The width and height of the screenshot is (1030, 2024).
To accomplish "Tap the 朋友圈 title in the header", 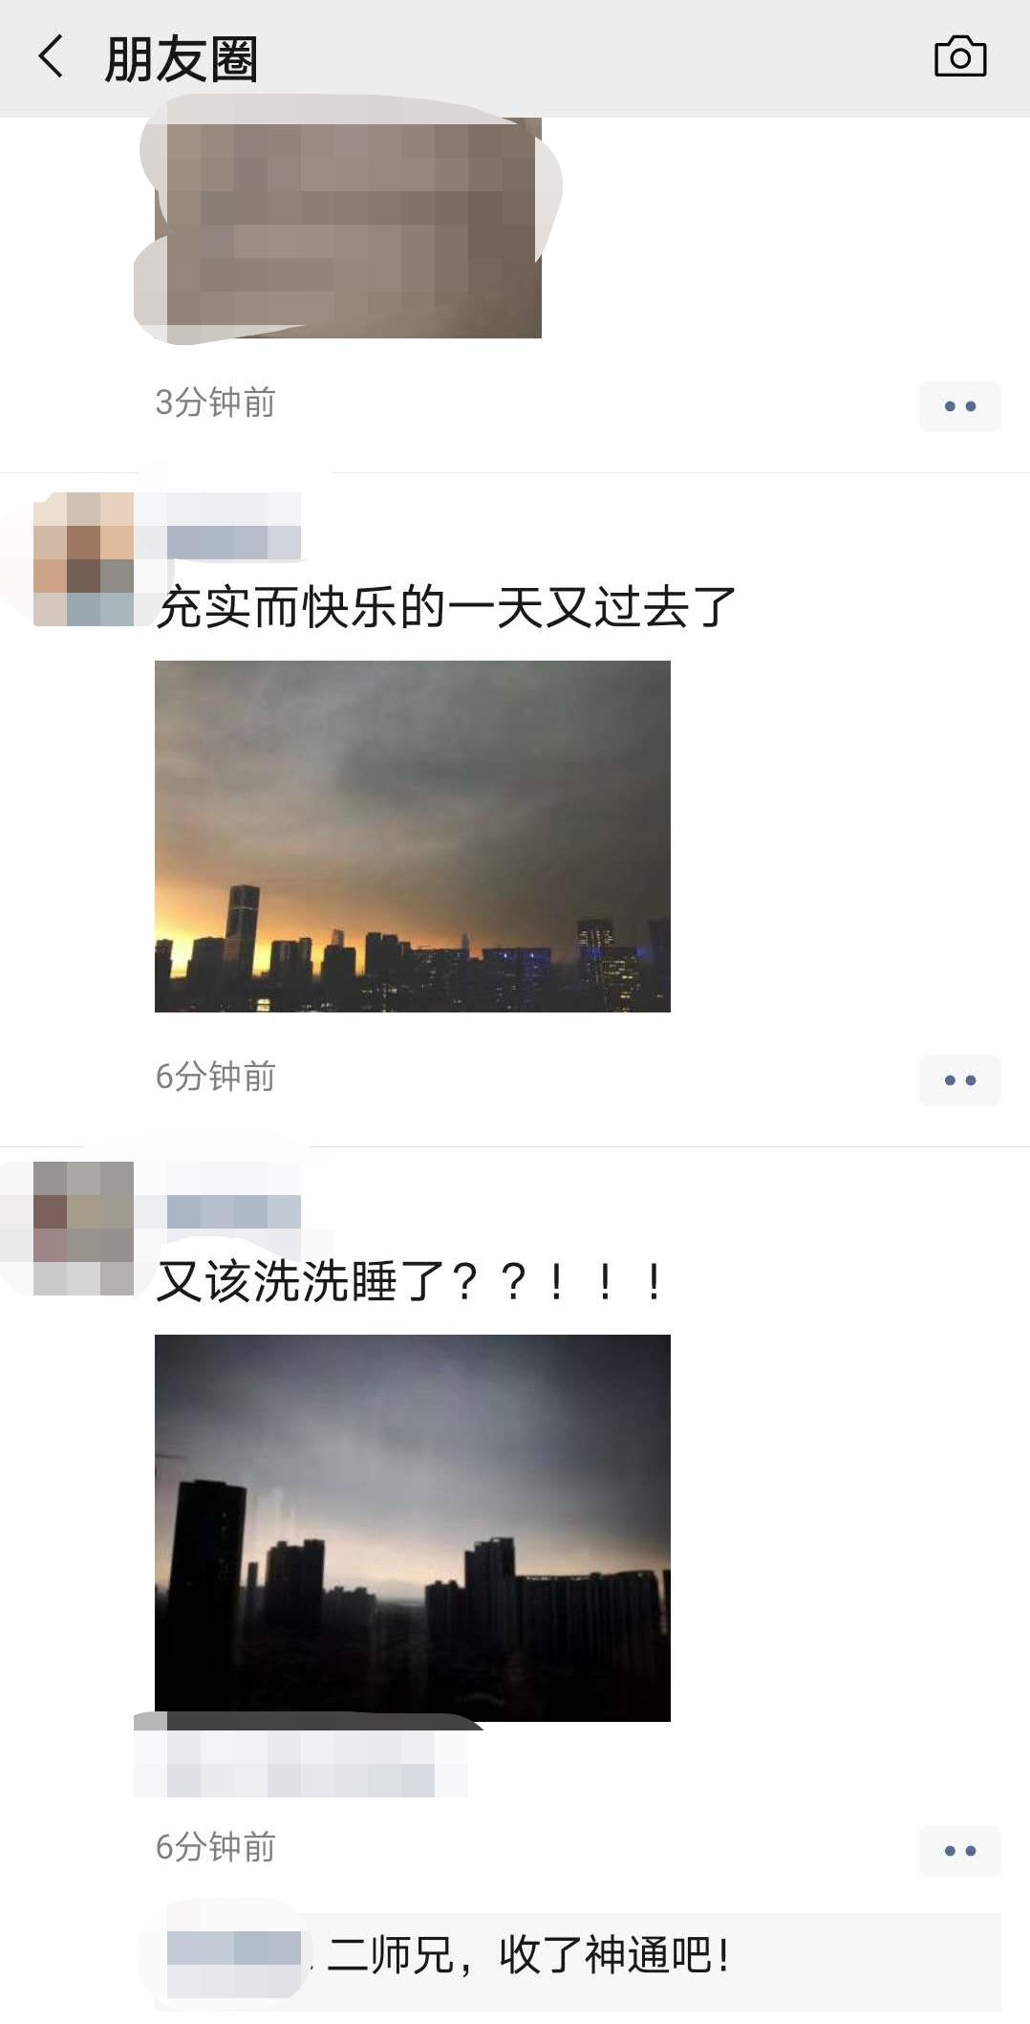I will pyautogui.click(x=181, y=59).
